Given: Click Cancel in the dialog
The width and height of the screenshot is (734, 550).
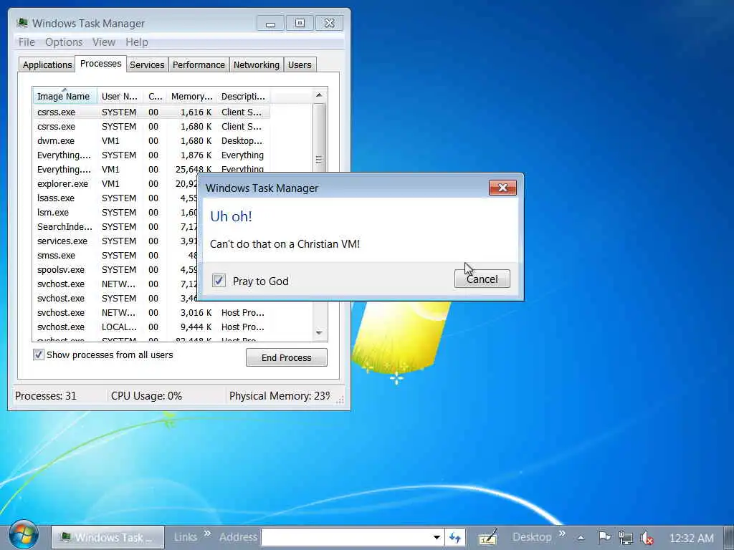Looking at the screenshot, I should (x=482, y=279).
